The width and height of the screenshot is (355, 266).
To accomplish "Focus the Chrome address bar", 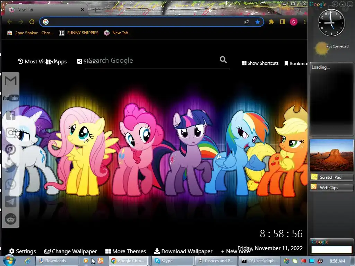I will [145, 22].
